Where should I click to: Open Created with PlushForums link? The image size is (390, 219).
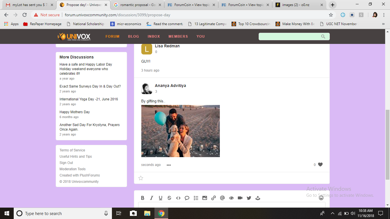click(x=80, y=175)
